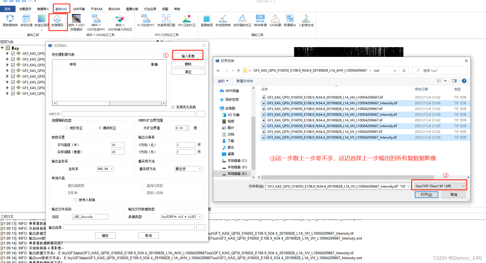Open the GeoTIFF Files filter dropdown
The image size is (486, 263).
tap(440, 186)
